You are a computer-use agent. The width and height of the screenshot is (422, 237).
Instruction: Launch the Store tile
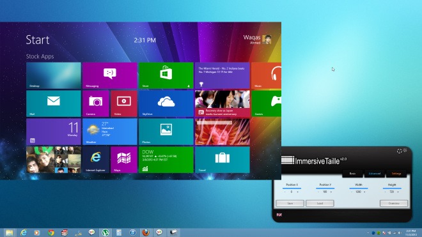point(166,75)
